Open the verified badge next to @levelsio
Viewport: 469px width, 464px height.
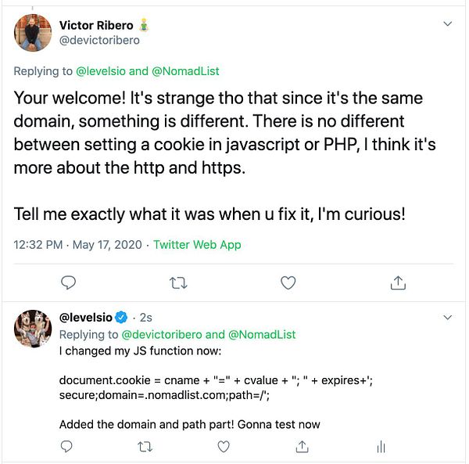point(121,318)
